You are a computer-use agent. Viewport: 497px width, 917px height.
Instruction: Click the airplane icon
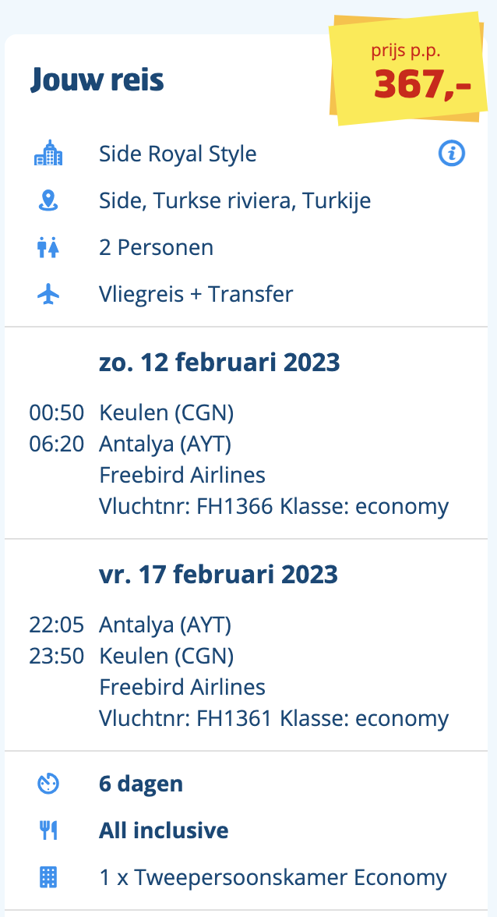click(x=48, y=294)
